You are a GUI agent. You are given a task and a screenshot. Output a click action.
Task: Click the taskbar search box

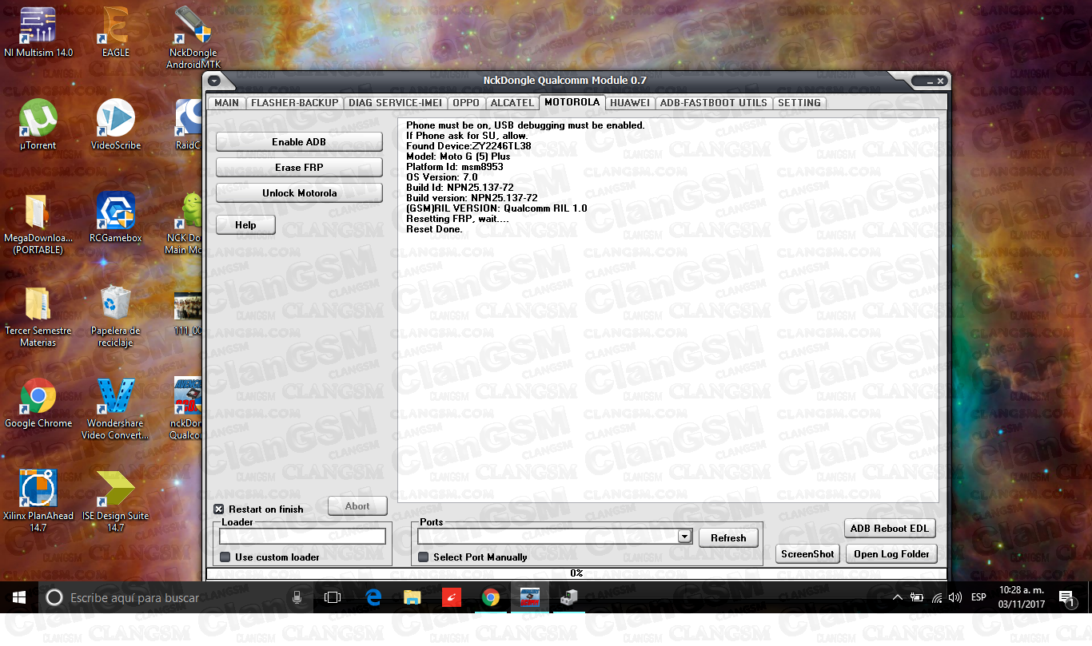[174, 597]
